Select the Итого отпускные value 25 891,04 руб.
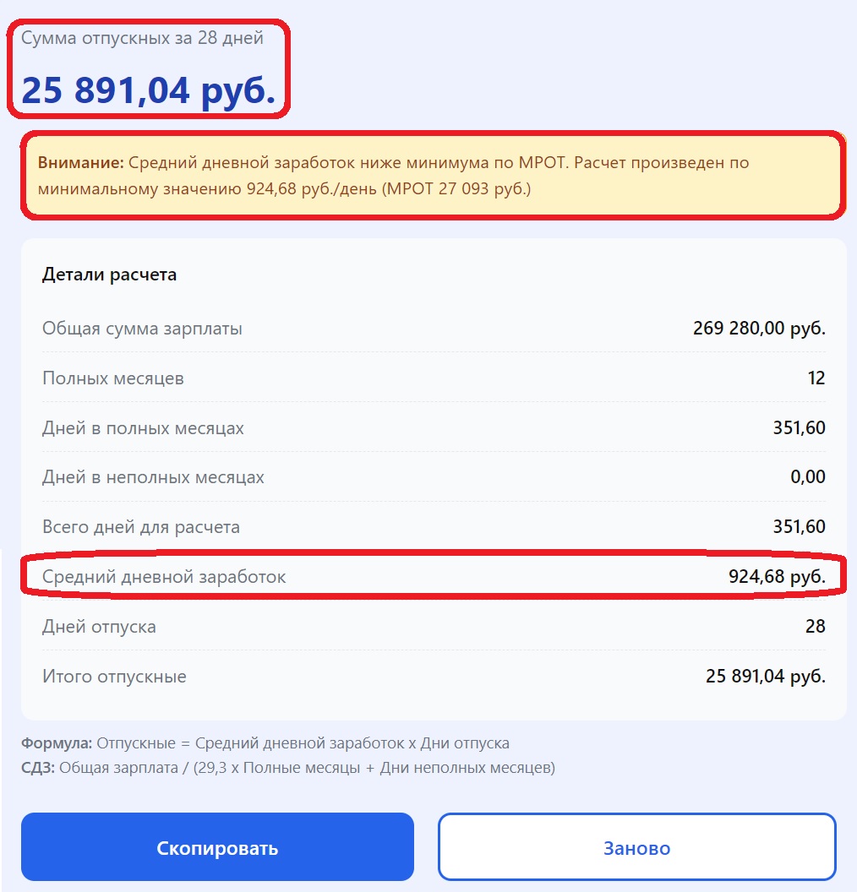Screen dimensions: 857x892 tap(763, 675)
